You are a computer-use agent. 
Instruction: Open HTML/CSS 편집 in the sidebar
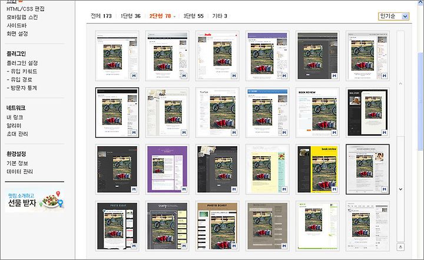[x=25, y=9]
